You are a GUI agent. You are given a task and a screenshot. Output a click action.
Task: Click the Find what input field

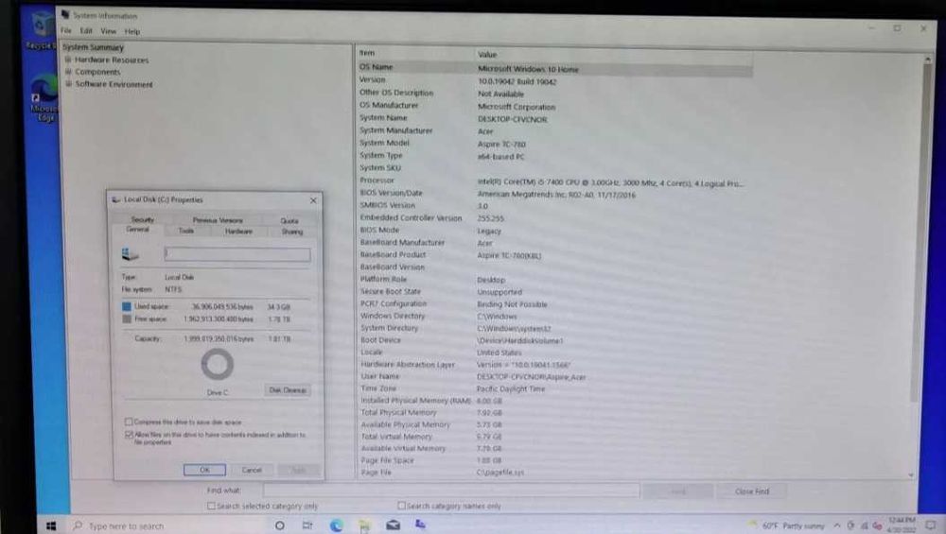(x=451, y=491)
